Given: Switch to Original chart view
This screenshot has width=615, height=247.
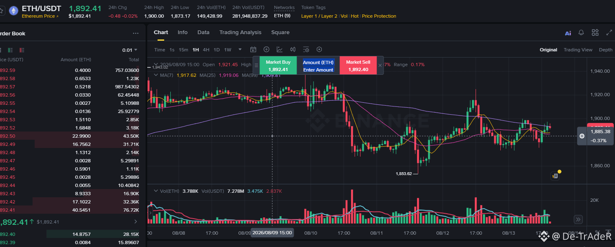Looking at the screenshot, I should click(549, 50).
